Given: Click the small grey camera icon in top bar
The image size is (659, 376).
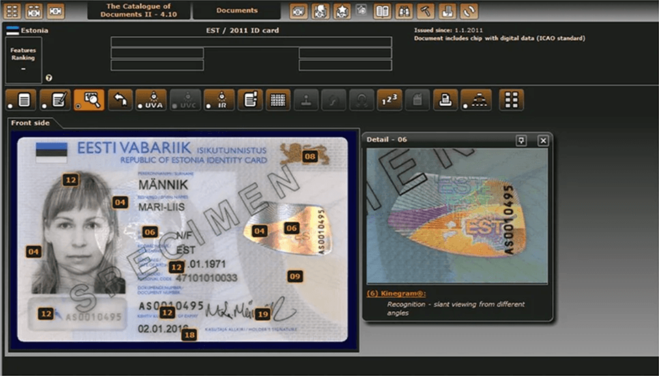Looking at the screenshot, I should tap(362, 10).
